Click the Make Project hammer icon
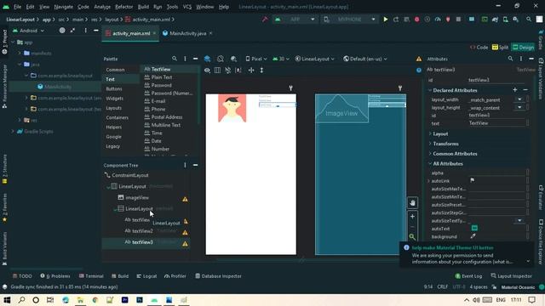This screenshot has height=306, width=545. [265, 20]
